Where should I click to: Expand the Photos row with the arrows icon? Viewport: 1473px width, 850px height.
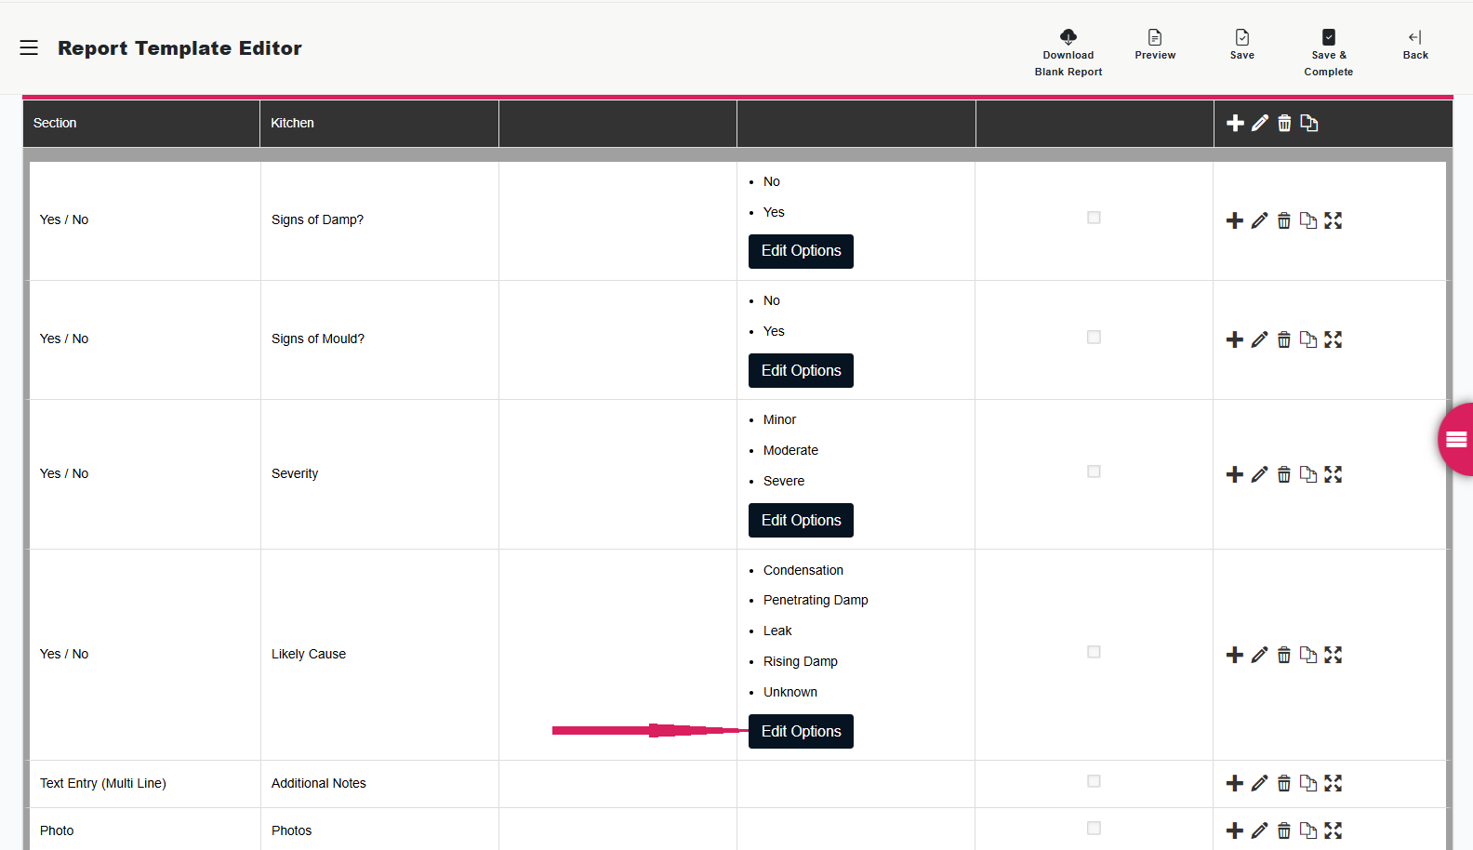(1334, 830)
